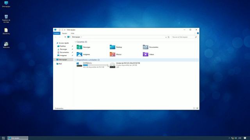Screen dimensions: 250x140
Task: Open the Documentos folder in Carpetas
Action: [x=150, y=47]
